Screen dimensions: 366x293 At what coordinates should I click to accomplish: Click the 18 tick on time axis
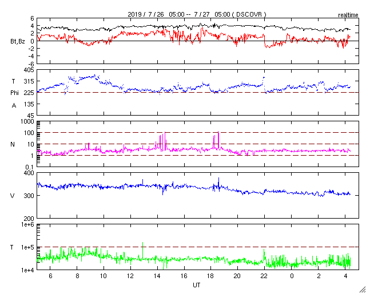(x=210, y=276)
